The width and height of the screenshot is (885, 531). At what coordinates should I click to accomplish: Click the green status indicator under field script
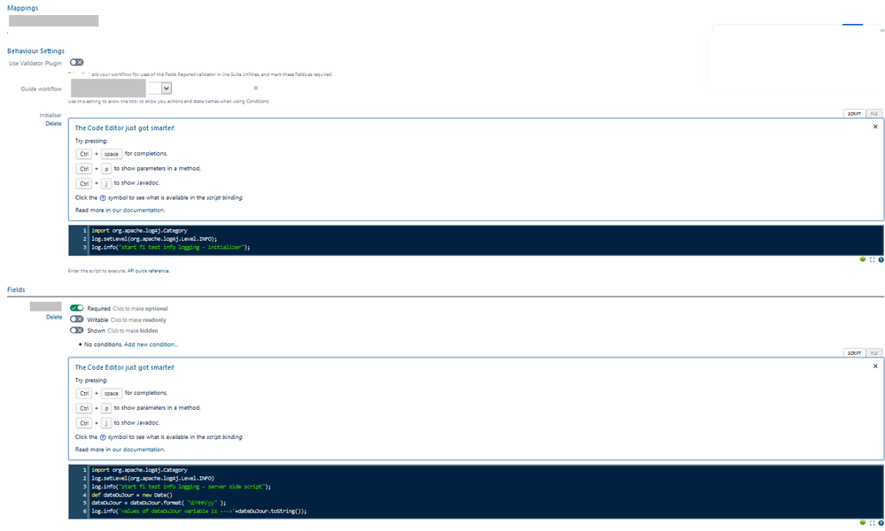(863, 522)
